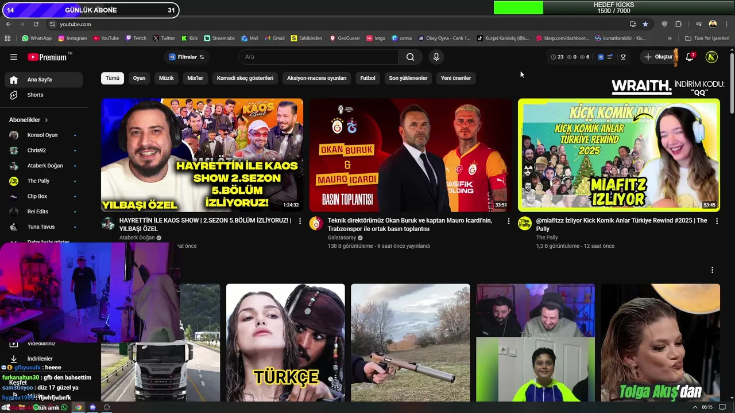Open the Chrome profile picture

[713, 24]
